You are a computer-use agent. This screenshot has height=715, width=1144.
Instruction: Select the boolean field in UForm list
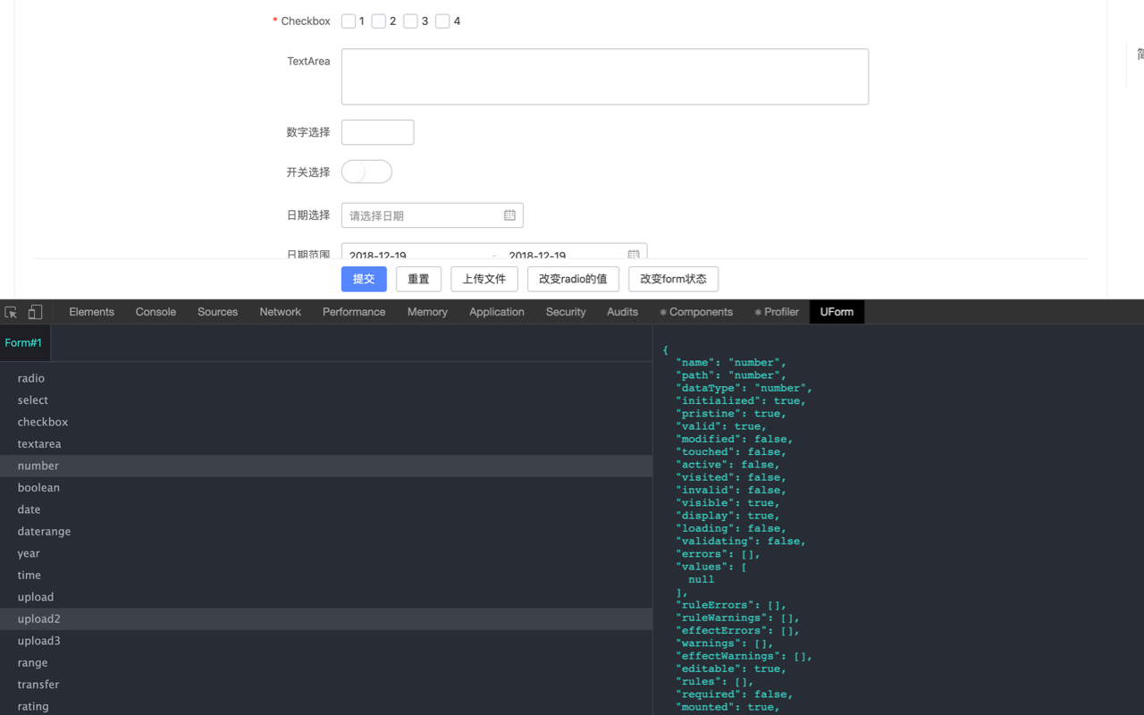[38, 487]
